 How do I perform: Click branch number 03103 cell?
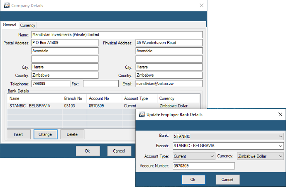point(69,106)
